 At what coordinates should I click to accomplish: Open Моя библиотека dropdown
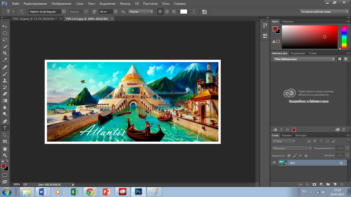pos(304,59)
